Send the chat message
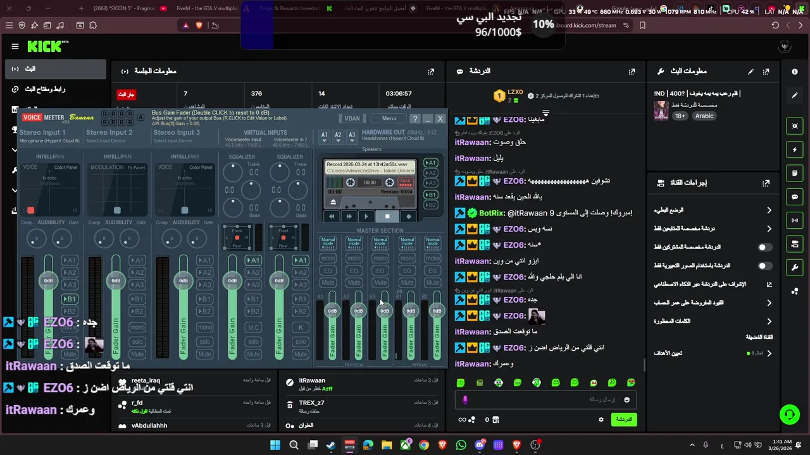This screenshot has width=810, height=455. click(x=624, y=419)
